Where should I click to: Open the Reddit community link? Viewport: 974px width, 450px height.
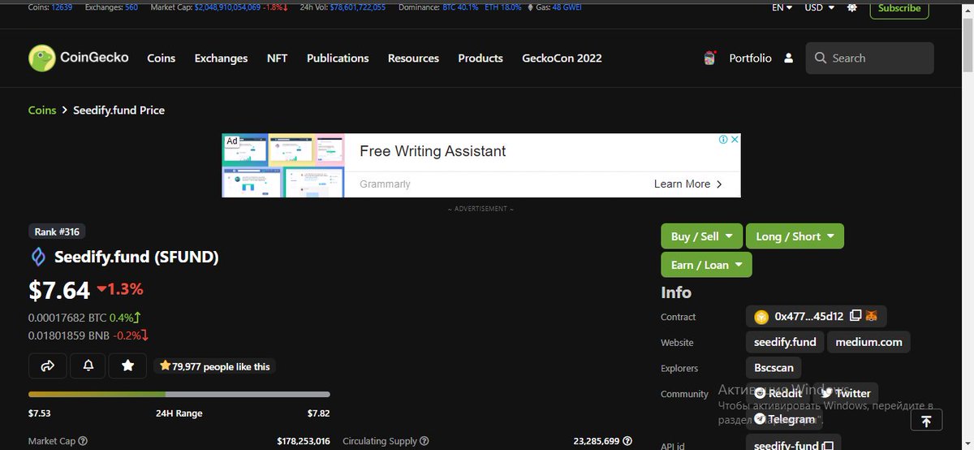pyautogui.click(x=778, y=393)
